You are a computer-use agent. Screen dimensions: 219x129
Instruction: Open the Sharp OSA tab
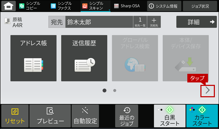click(127, 6)
